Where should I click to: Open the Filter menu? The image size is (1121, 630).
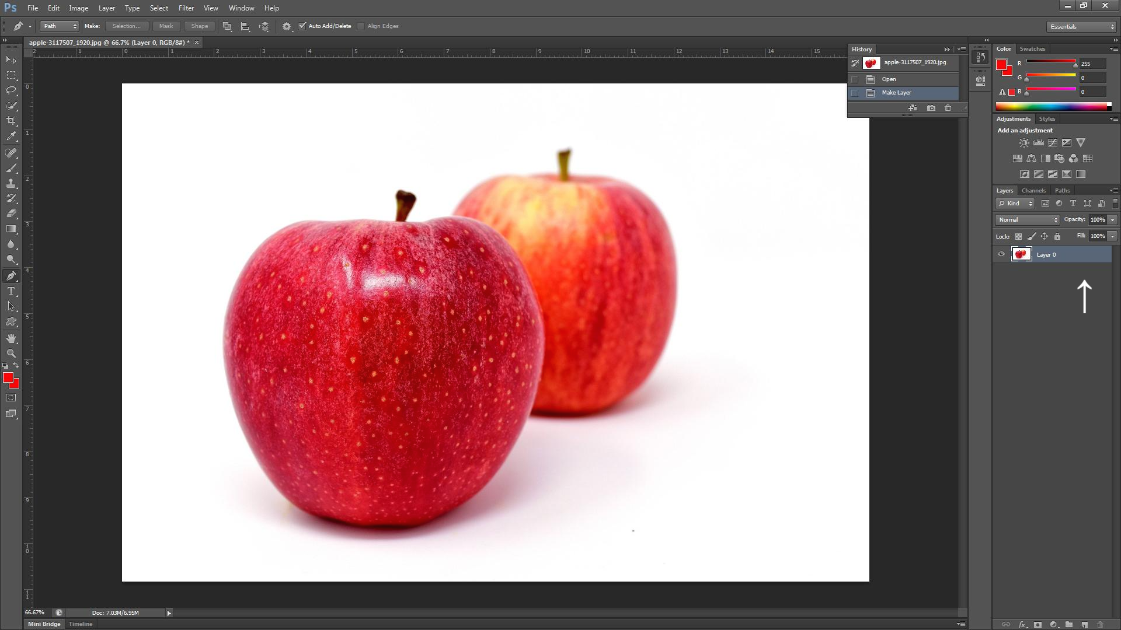pyautogui.click(x=186, y=8)
